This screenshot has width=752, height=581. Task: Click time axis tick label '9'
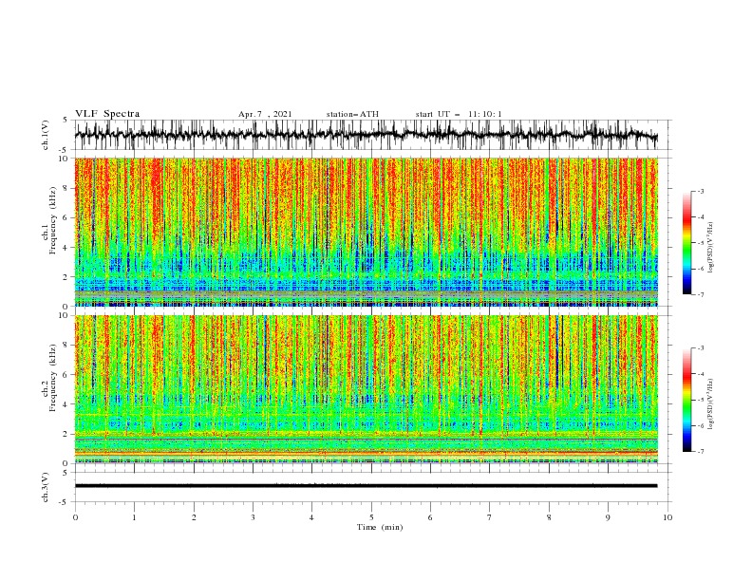pyautogui.click(x=608, y=517)
